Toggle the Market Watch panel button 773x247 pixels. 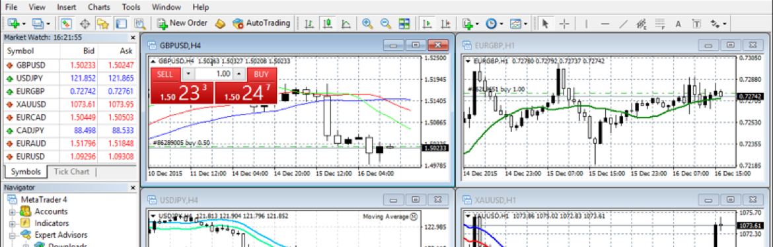pyautogui.click(x=66, y=23)
